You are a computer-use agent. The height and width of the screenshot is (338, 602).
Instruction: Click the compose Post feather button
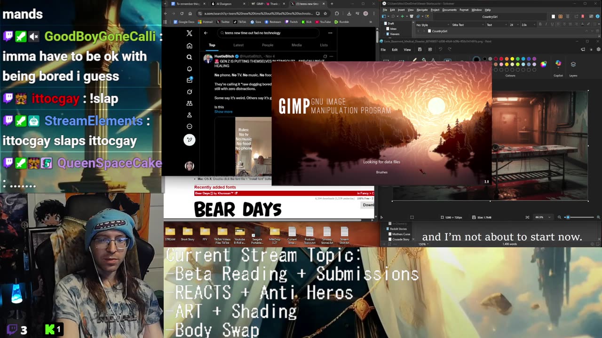click(189, 139)
